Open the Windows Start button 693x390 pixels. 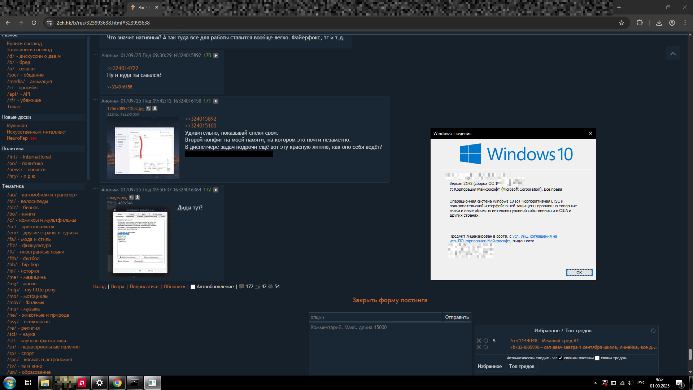click(x=10, y=383)
